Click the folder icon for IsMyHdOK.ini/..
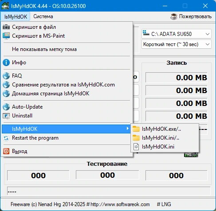 136,138
